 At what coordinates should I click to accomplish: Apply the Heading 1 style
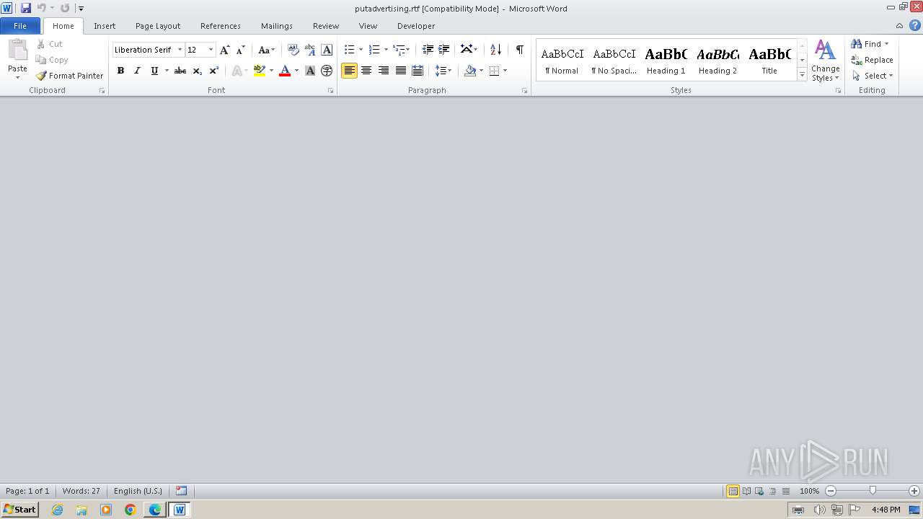666,61
